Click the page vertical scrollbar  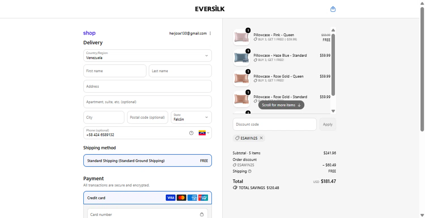pos(422,69)
